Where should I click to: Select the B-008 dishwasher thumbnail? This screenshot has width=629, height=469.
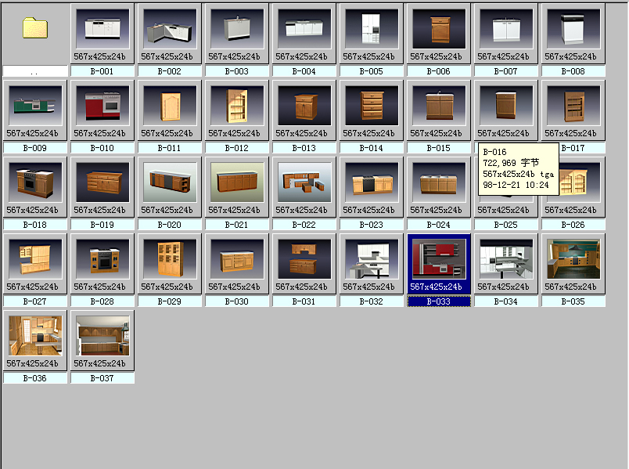pos(573,29)
